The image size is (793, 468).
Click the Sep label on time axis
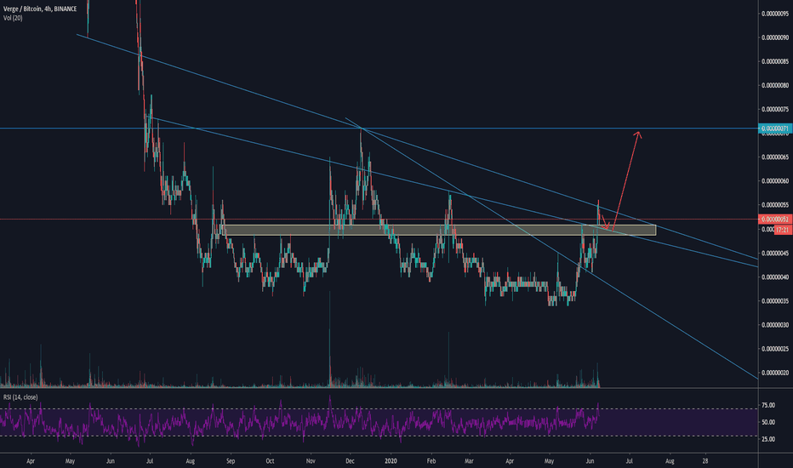[x=231, y=461]
